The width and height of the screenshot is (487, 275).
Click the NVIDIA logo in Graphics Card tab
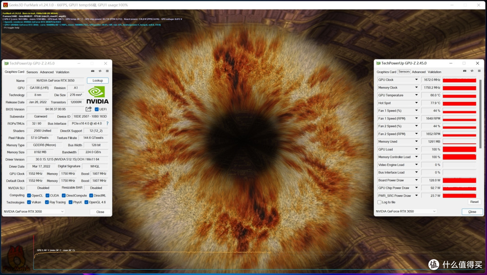(97, 95)
